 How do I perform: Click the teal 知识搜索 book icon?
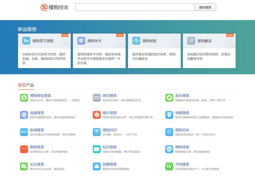(97, 149)
